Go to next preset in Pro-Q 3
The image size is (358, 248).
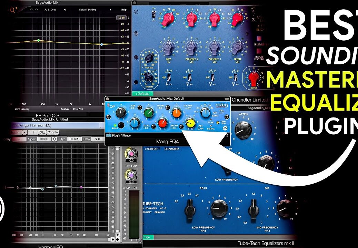[110, 10]
